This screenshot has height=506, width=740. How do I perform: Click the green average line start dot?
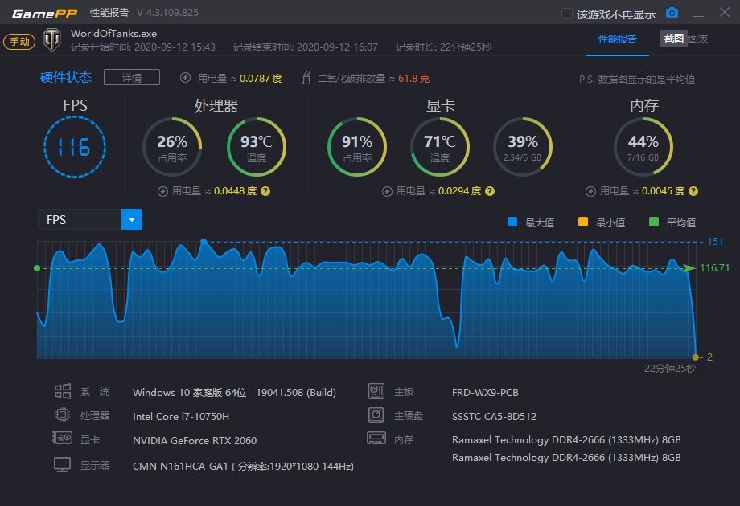tap(37, 268)
